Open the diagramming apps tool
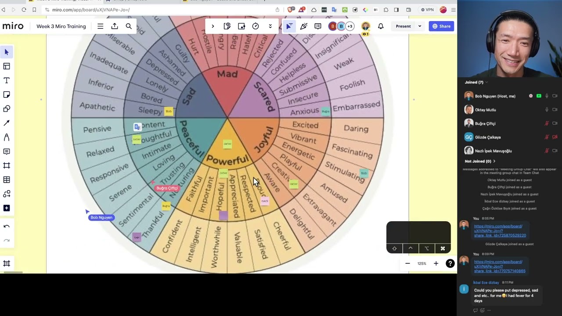This screenshot has width=562, height=316. coord(7,194)
